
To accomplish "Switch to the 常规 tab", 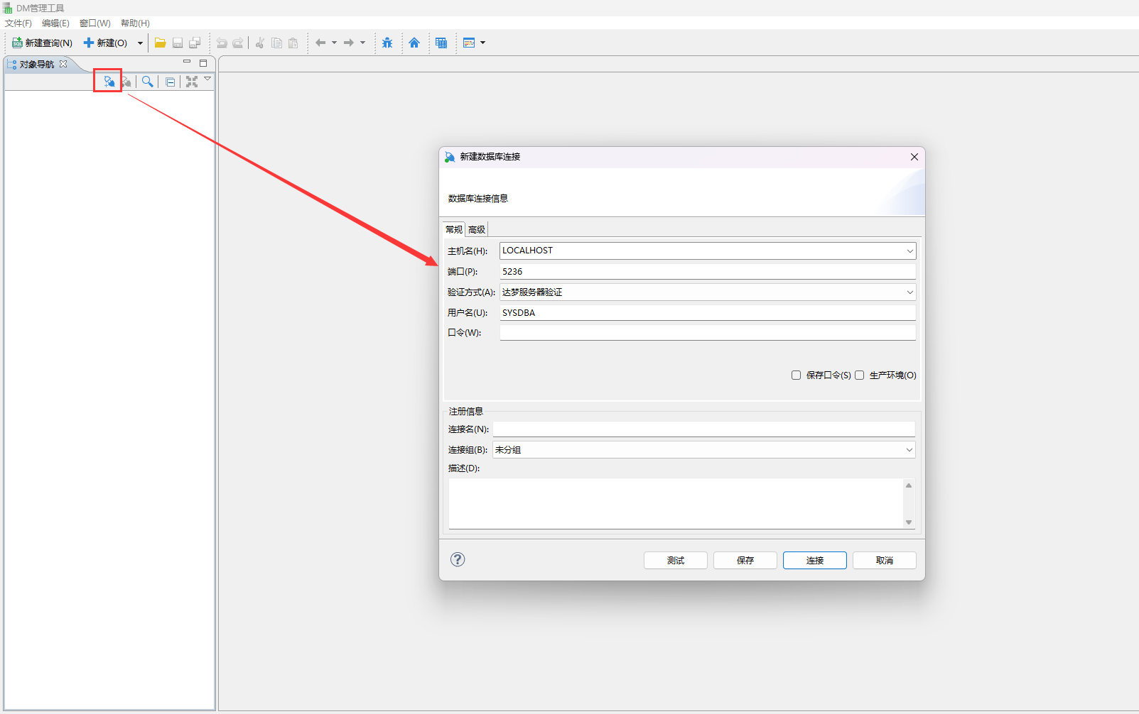I will [454, 229].
